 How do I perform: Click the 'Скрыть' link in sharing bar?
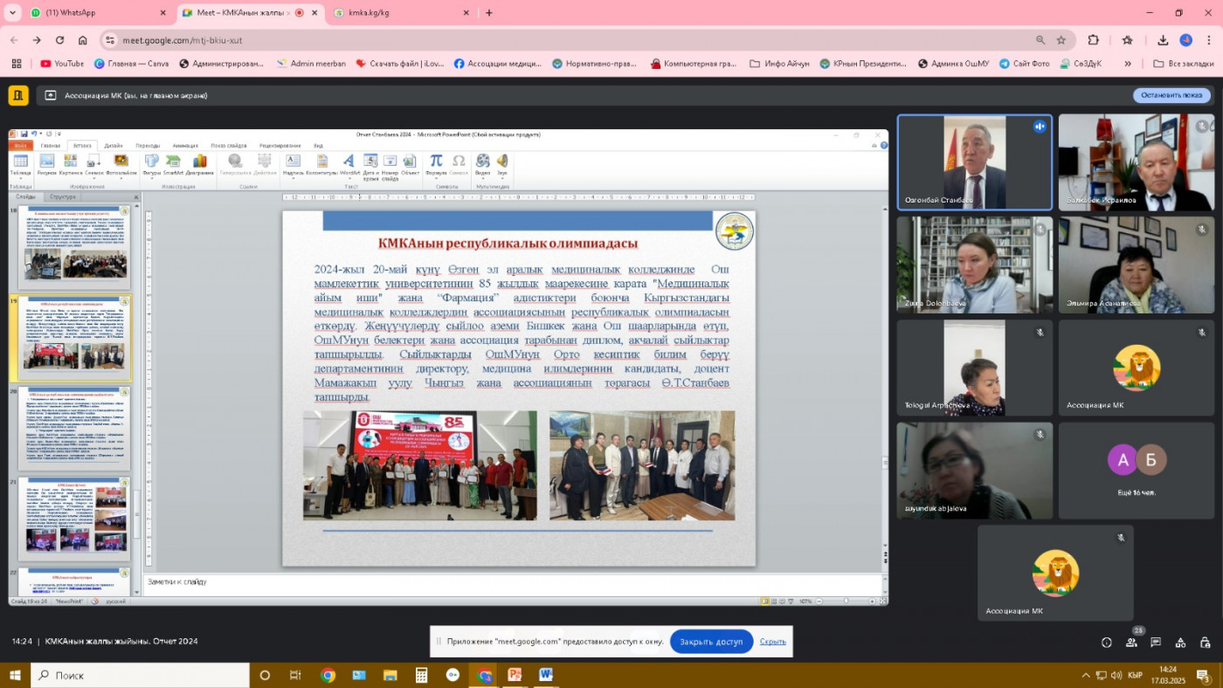click(772, 642)
